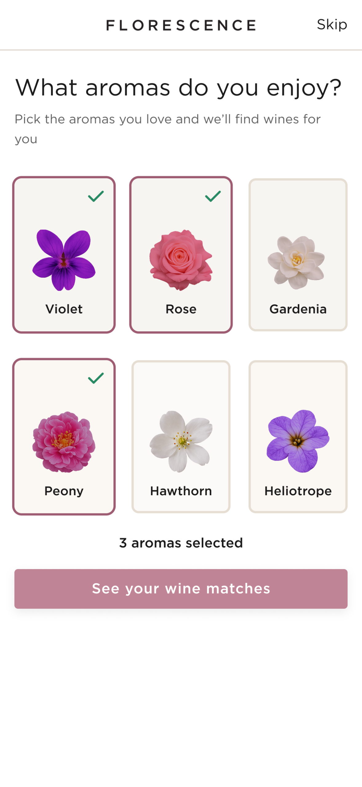Tap the pink peony flower image
362x787 pixels.
[x=64, y=441]
